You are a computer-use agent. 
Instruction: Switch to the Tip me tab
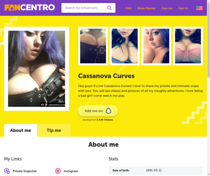pos(54,130)
